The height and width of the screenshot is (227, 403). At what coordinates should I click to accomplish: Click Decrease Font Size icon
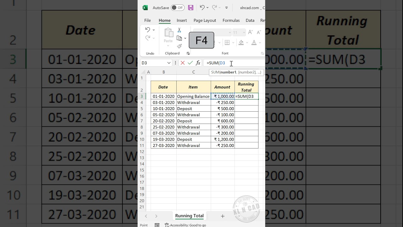[x=259, y=32]
